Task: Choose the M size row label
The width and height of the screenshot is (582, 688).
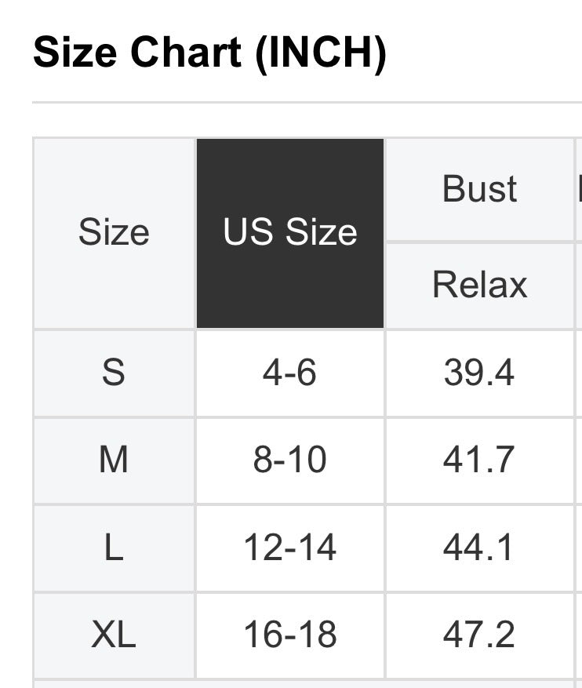Action: 114,460
